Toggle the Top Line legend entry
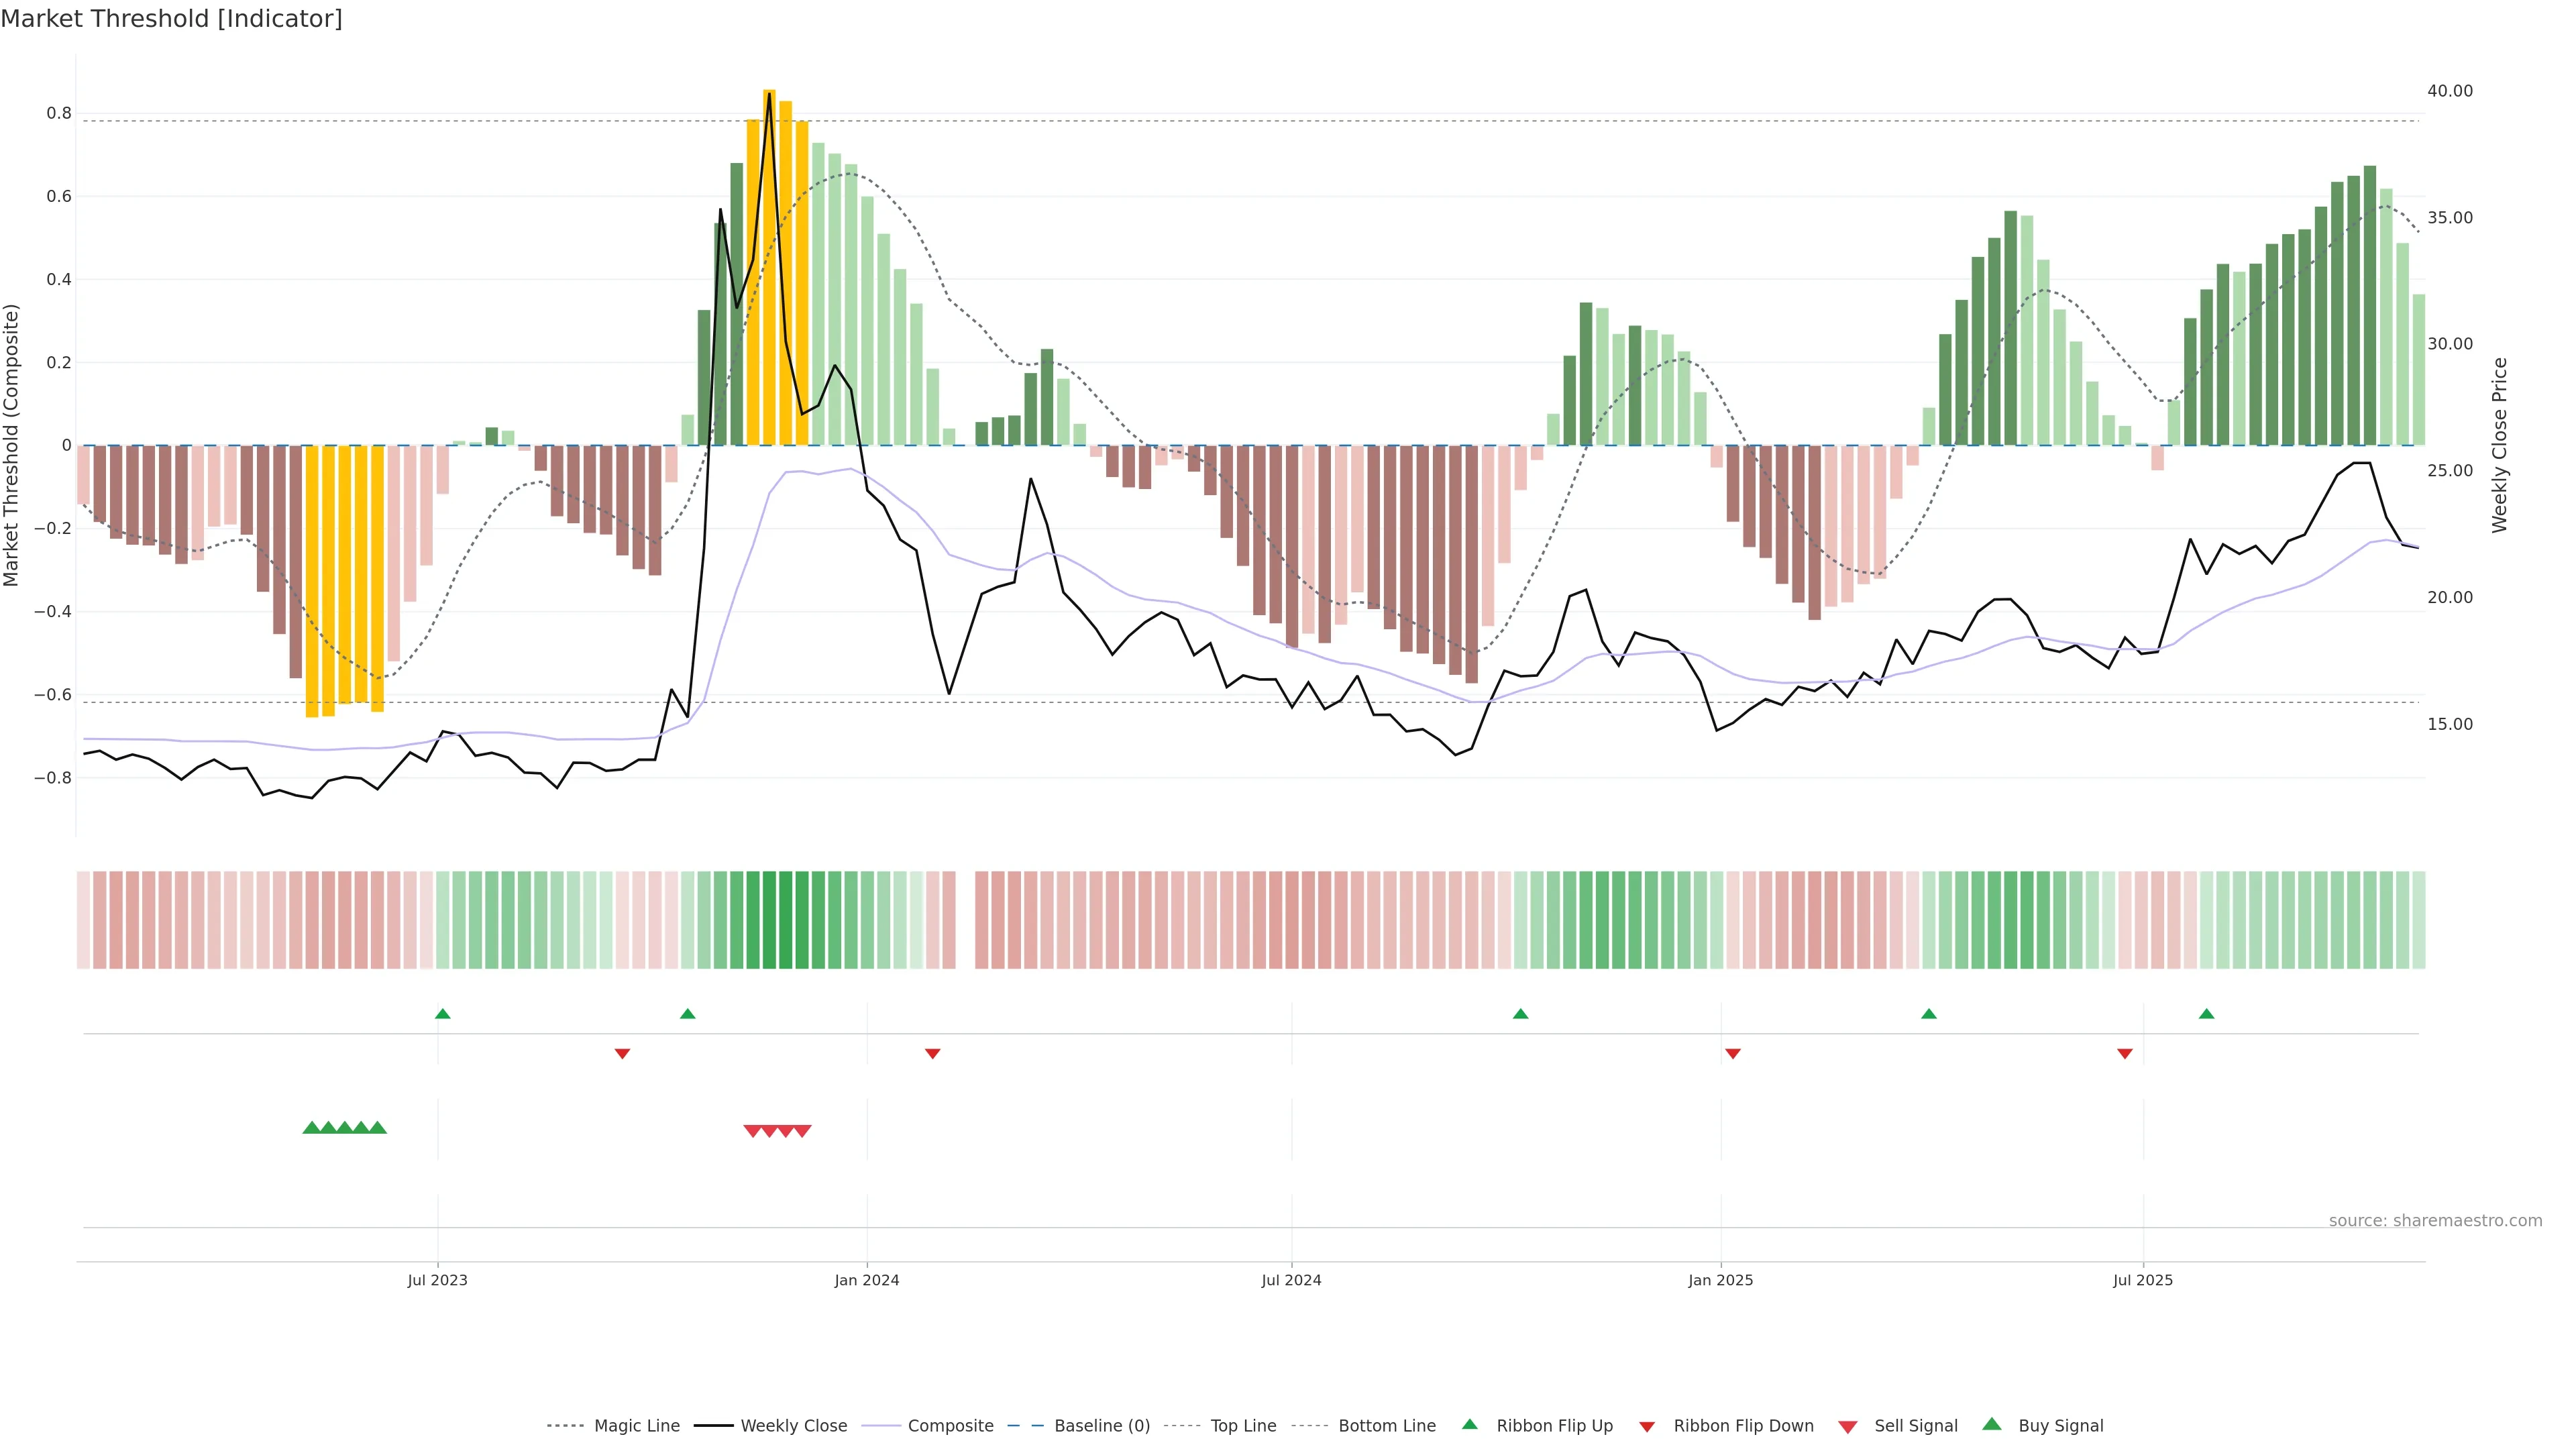Screen dimensions: 2576x1449 (x=1243, y=1425)
